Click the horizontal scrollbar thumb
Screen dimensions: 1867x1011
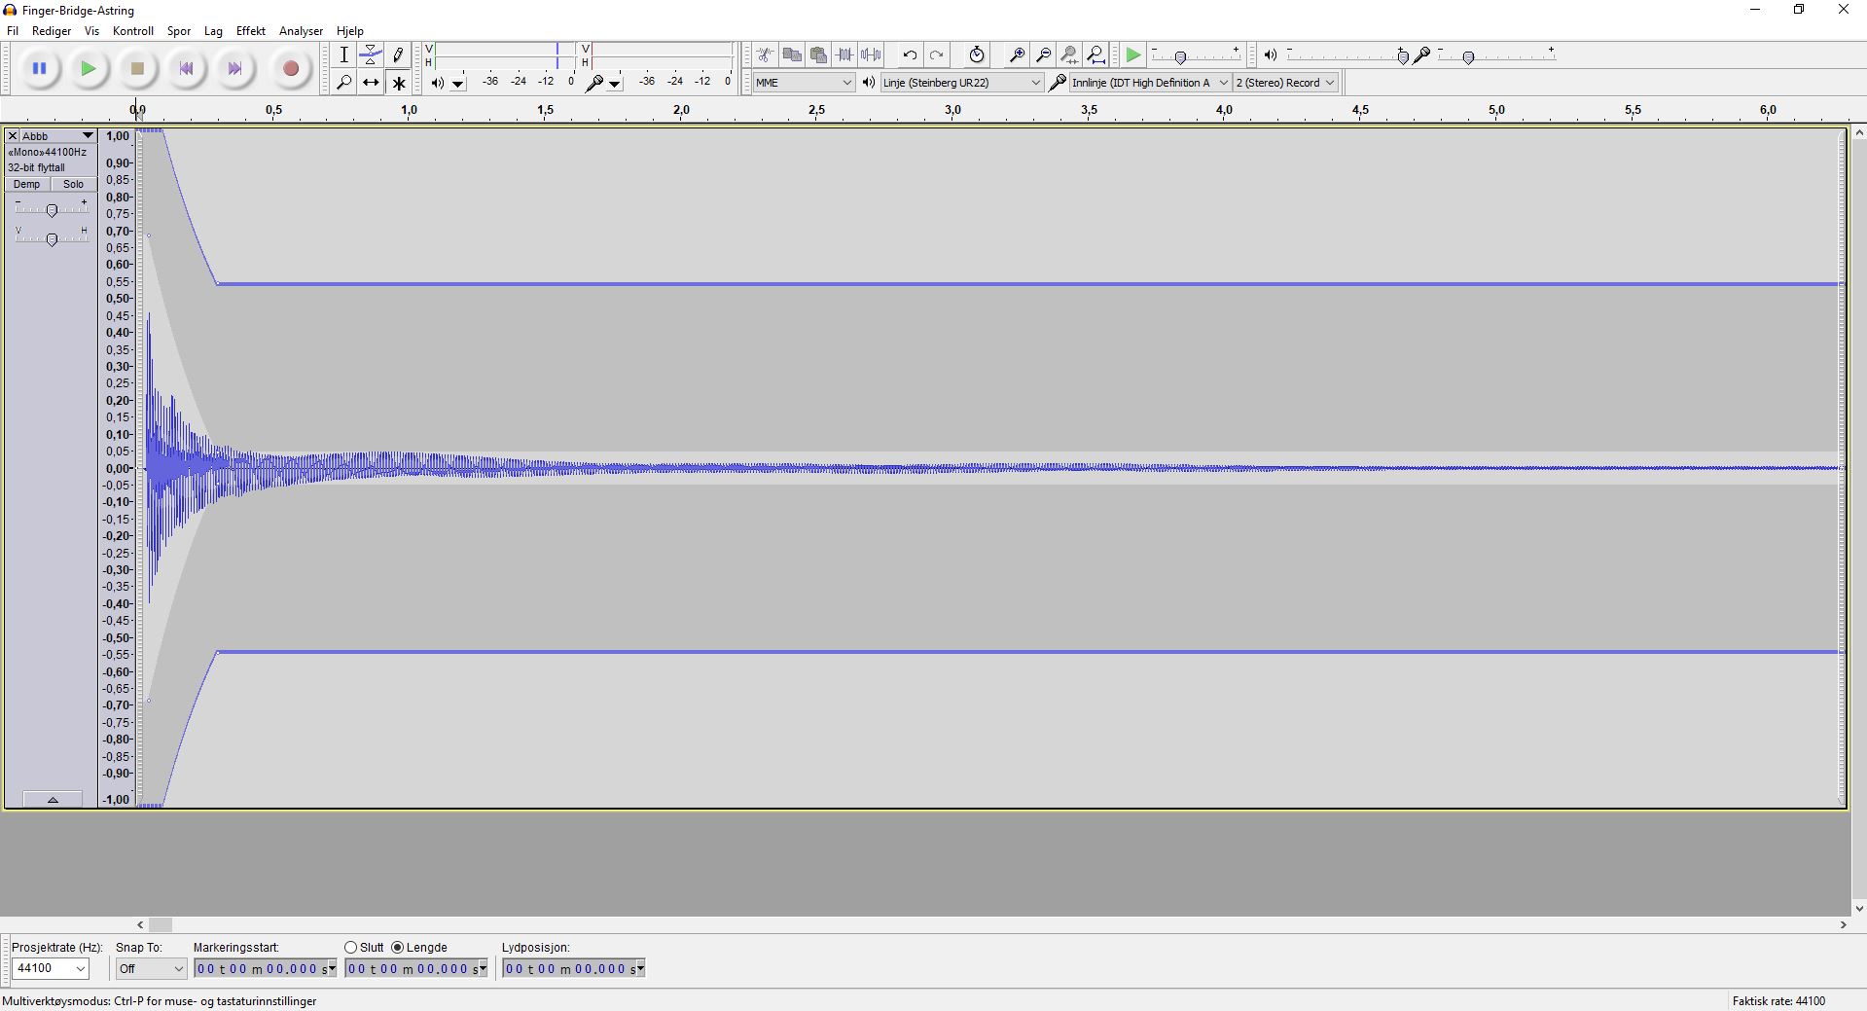click(161, 925)
